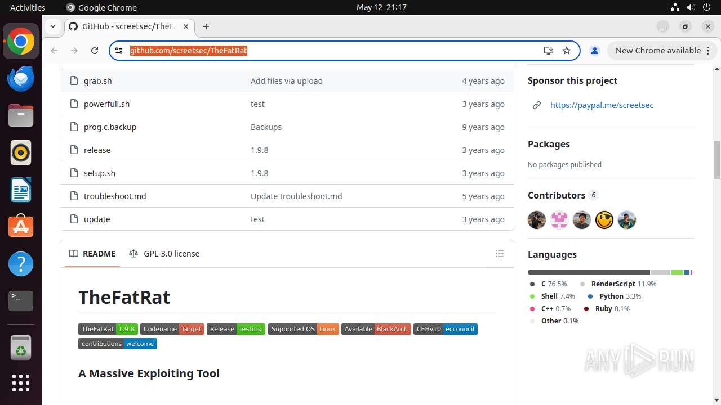The height and width of the screenshot is (405, 721).
Task: Open the Chrome profile avatar
Action: point(594,51)
